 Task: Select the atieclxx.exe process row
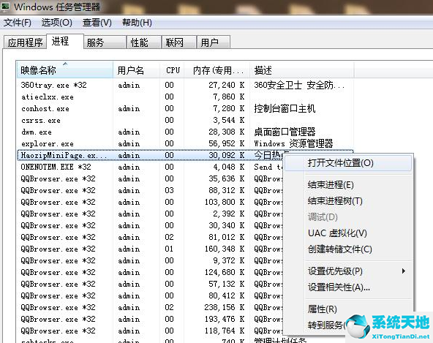(x=185, y=97)
